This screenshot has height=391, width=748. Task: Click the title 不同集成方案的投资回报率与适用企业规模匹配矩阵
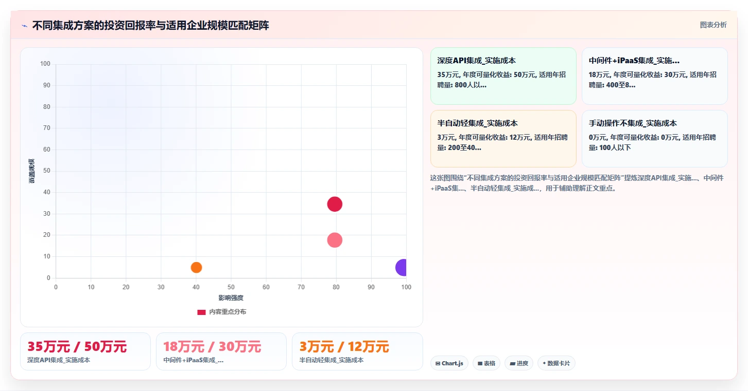tap(150, 26)
